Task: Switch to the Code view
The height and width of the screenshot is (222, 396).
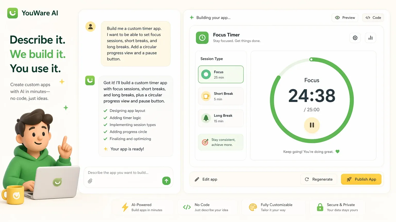Action: point(373,18)
